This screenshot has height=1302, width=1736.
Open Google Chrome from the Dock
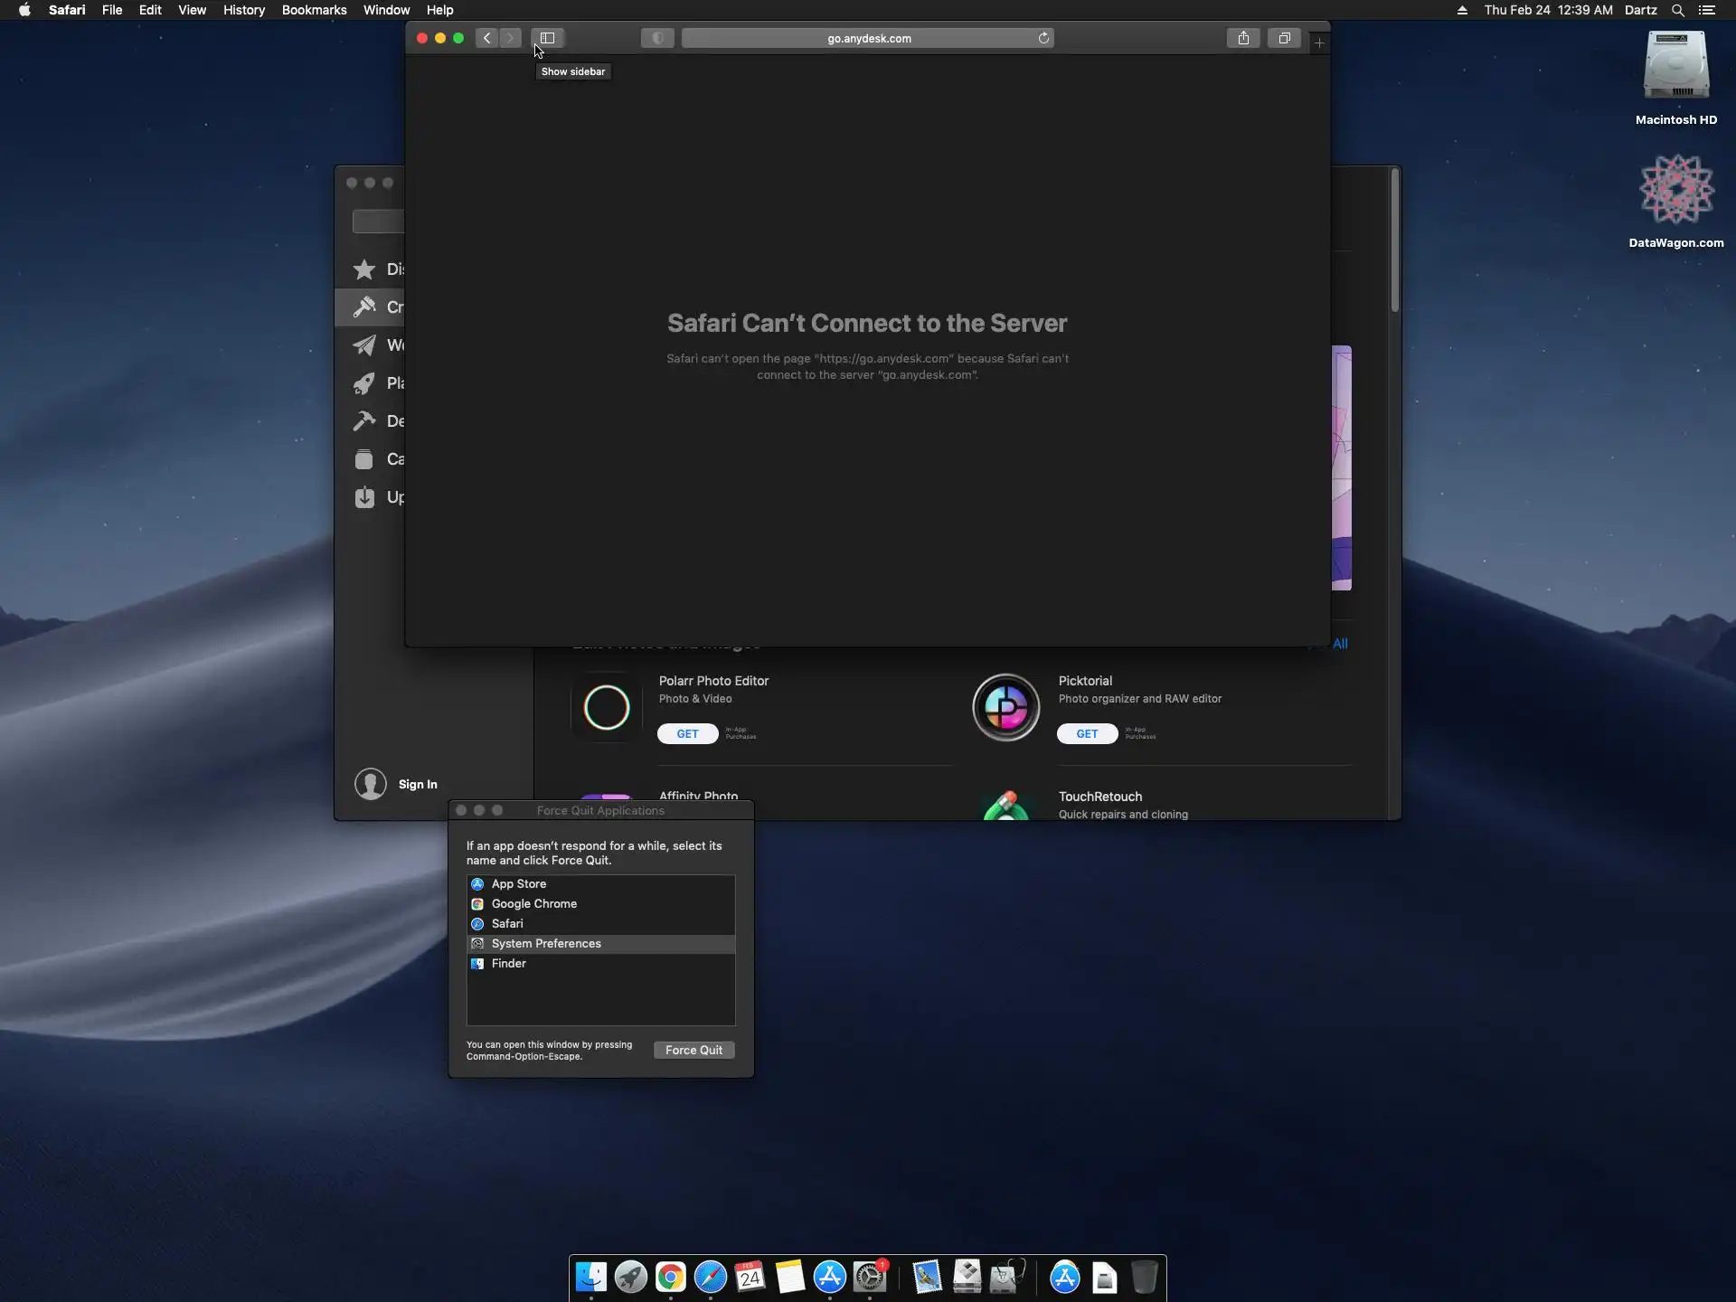[x=670, y=1277]
